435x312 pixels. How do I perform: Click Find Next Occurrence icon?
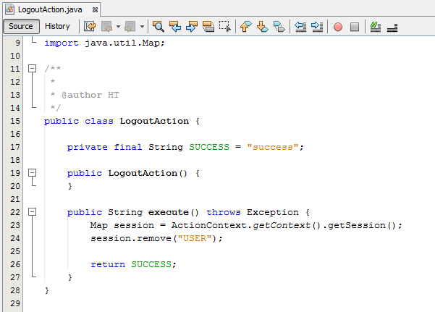coord(192,27)
